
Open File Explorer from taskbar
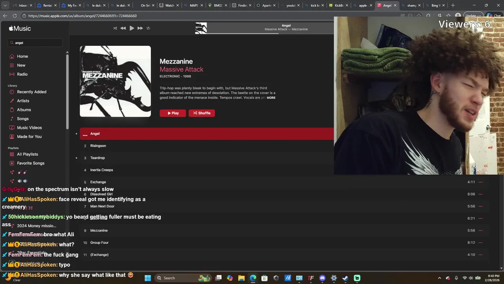pyautogui.click(x=241, y=278)
